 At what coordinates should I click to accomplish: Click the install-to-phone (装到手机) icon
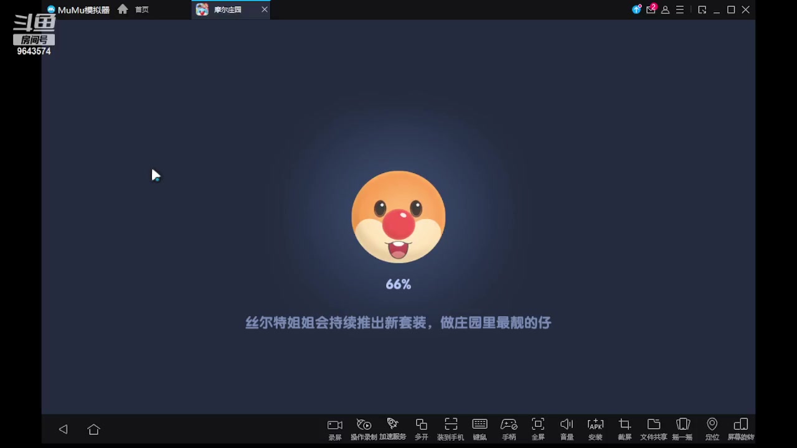click(451, 428)
